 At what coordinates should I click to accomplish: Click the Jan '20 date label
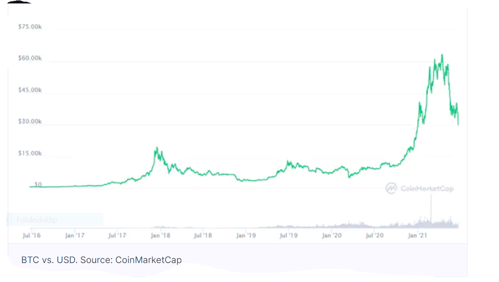point(332,236)
